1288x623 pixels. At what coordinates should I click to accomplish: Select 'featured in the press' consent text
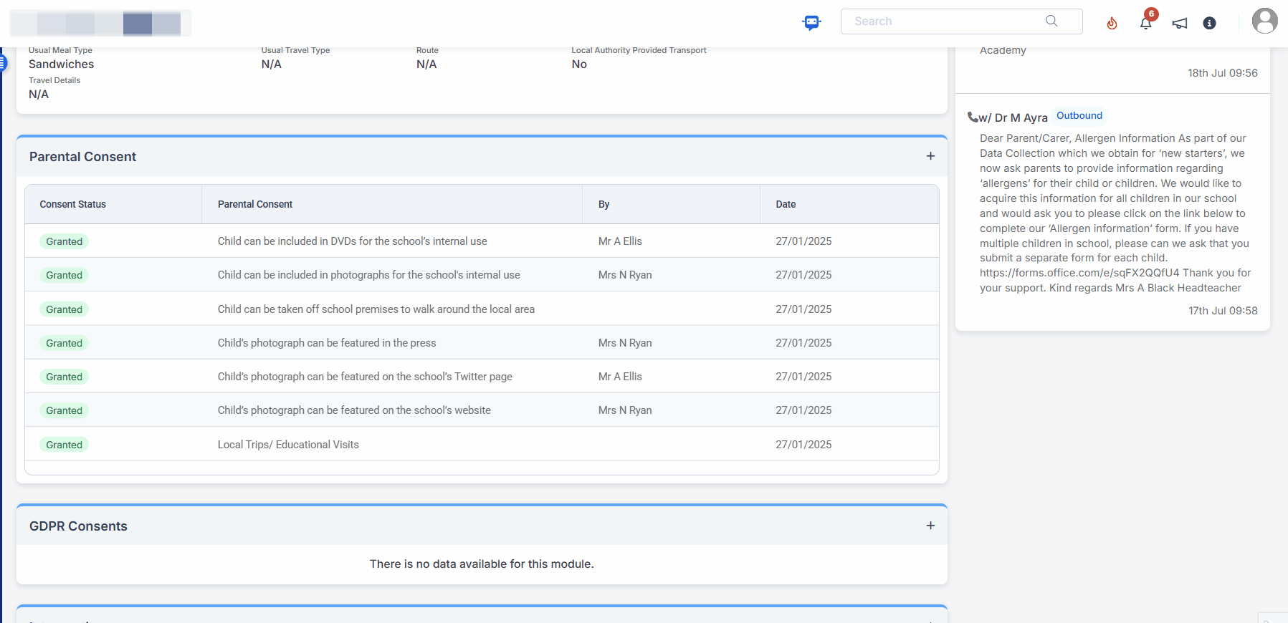[x=327, y=343]
